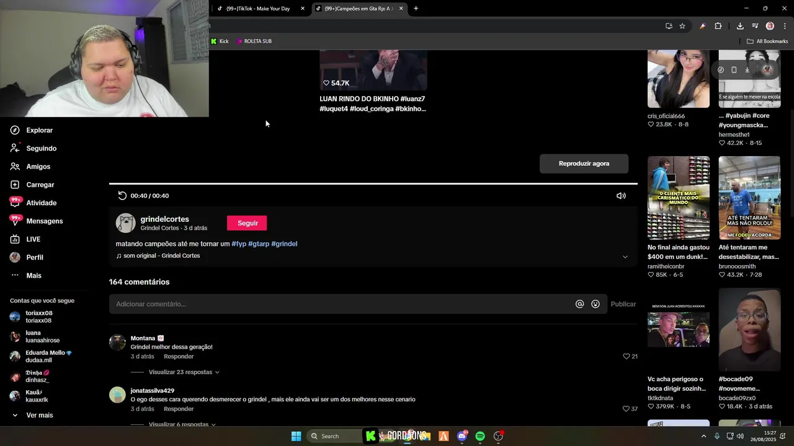Viewport: 794px width, 446px height.
Task: Open Discord from taskbar
Action: (462, 436)
